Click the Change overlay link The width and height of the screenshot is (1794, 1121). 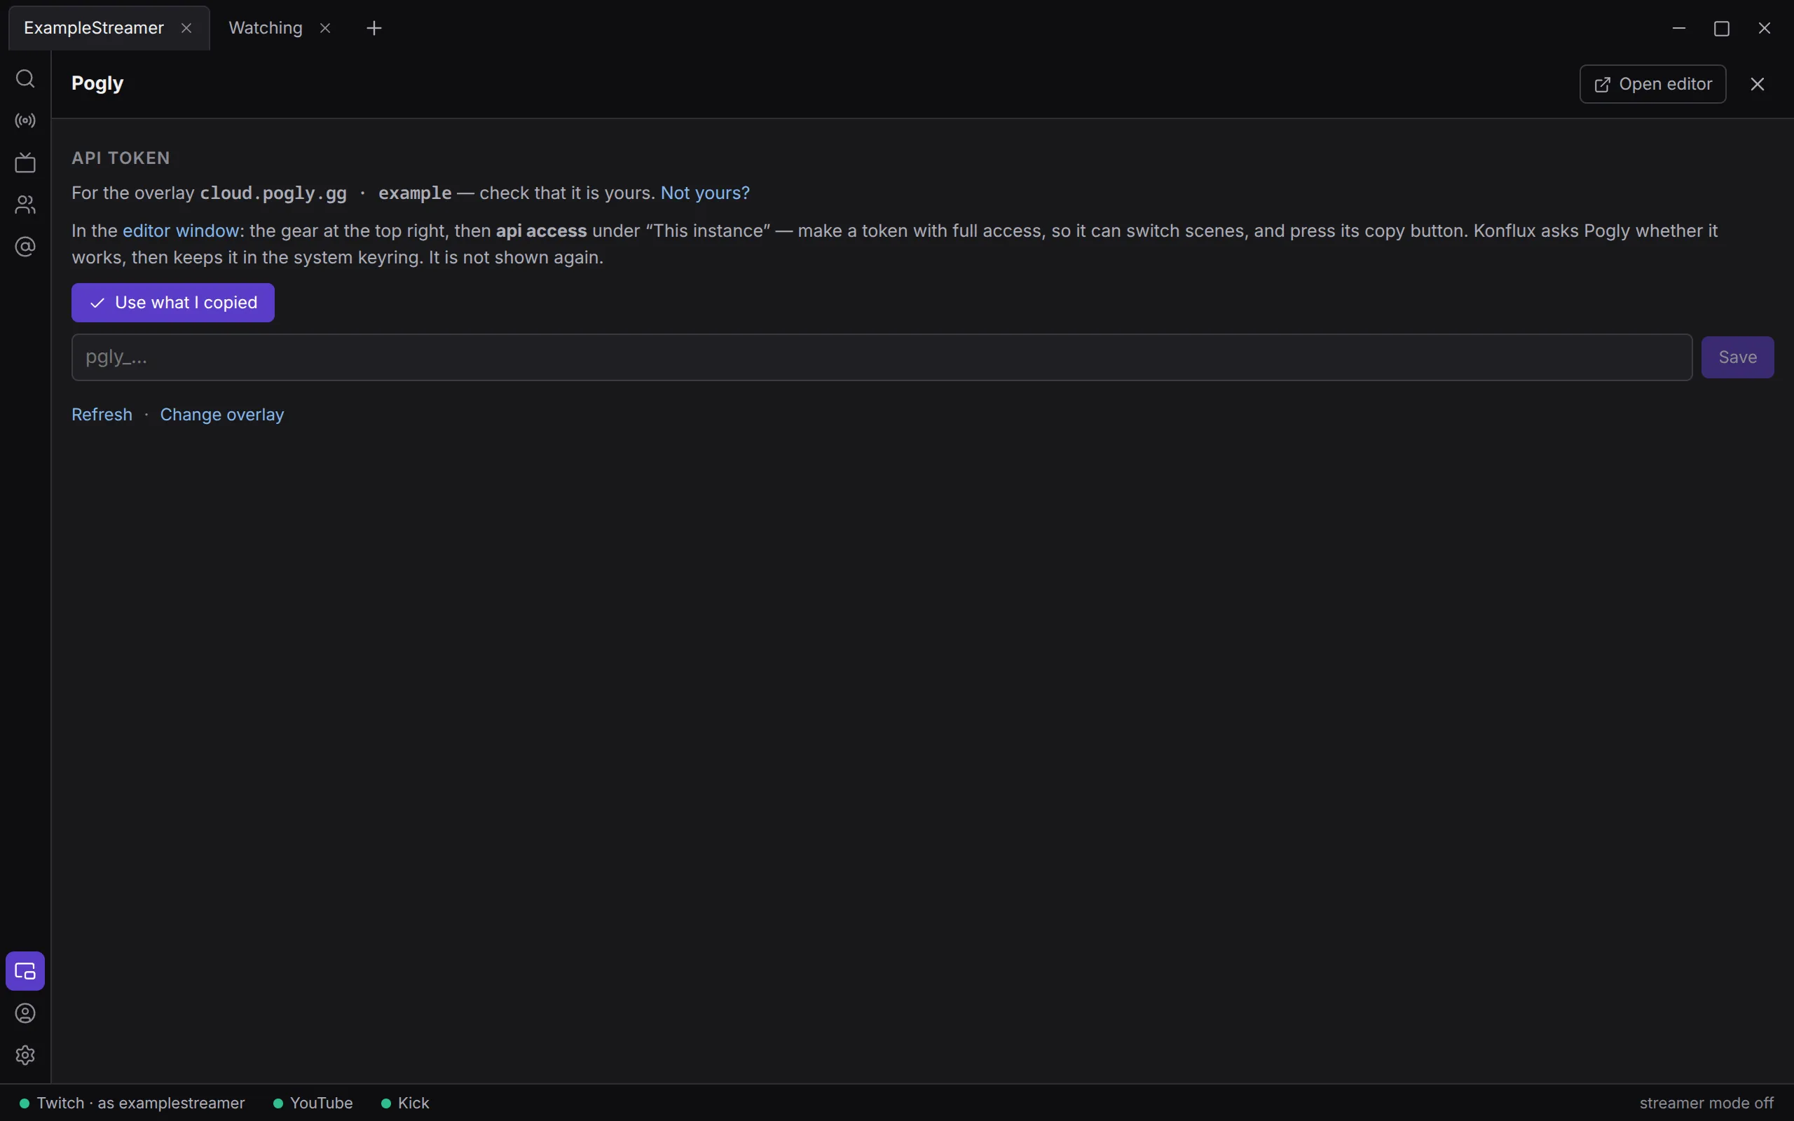click(221, 415)
